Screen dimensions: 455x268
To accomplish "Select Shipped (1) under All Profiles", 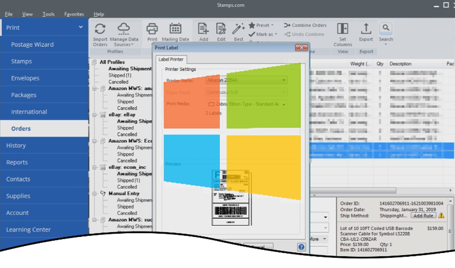I will point(120,75).
